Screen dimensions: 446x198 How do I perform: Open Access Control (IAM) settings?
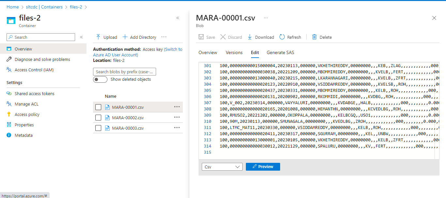(x=34, y=70)
